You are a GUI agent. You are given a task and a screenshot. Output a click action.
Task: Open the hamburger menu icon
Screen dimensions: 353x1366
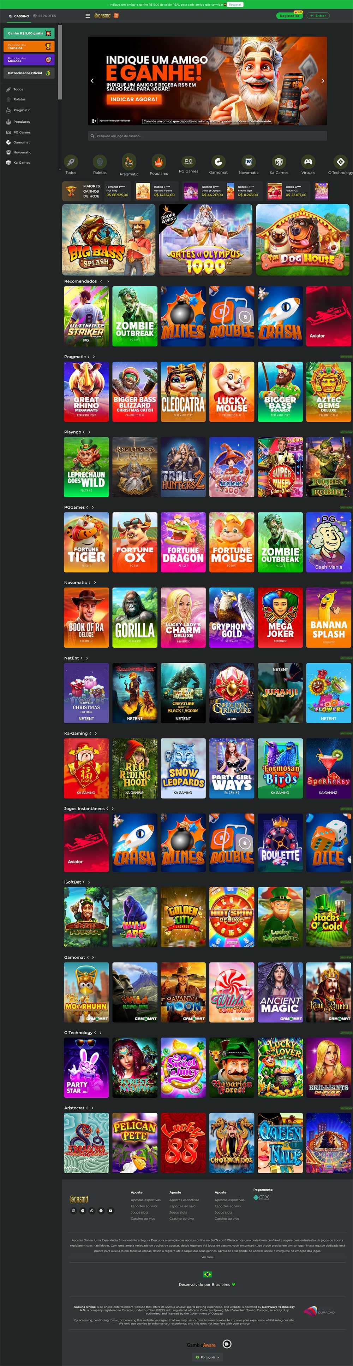point(88,16)
